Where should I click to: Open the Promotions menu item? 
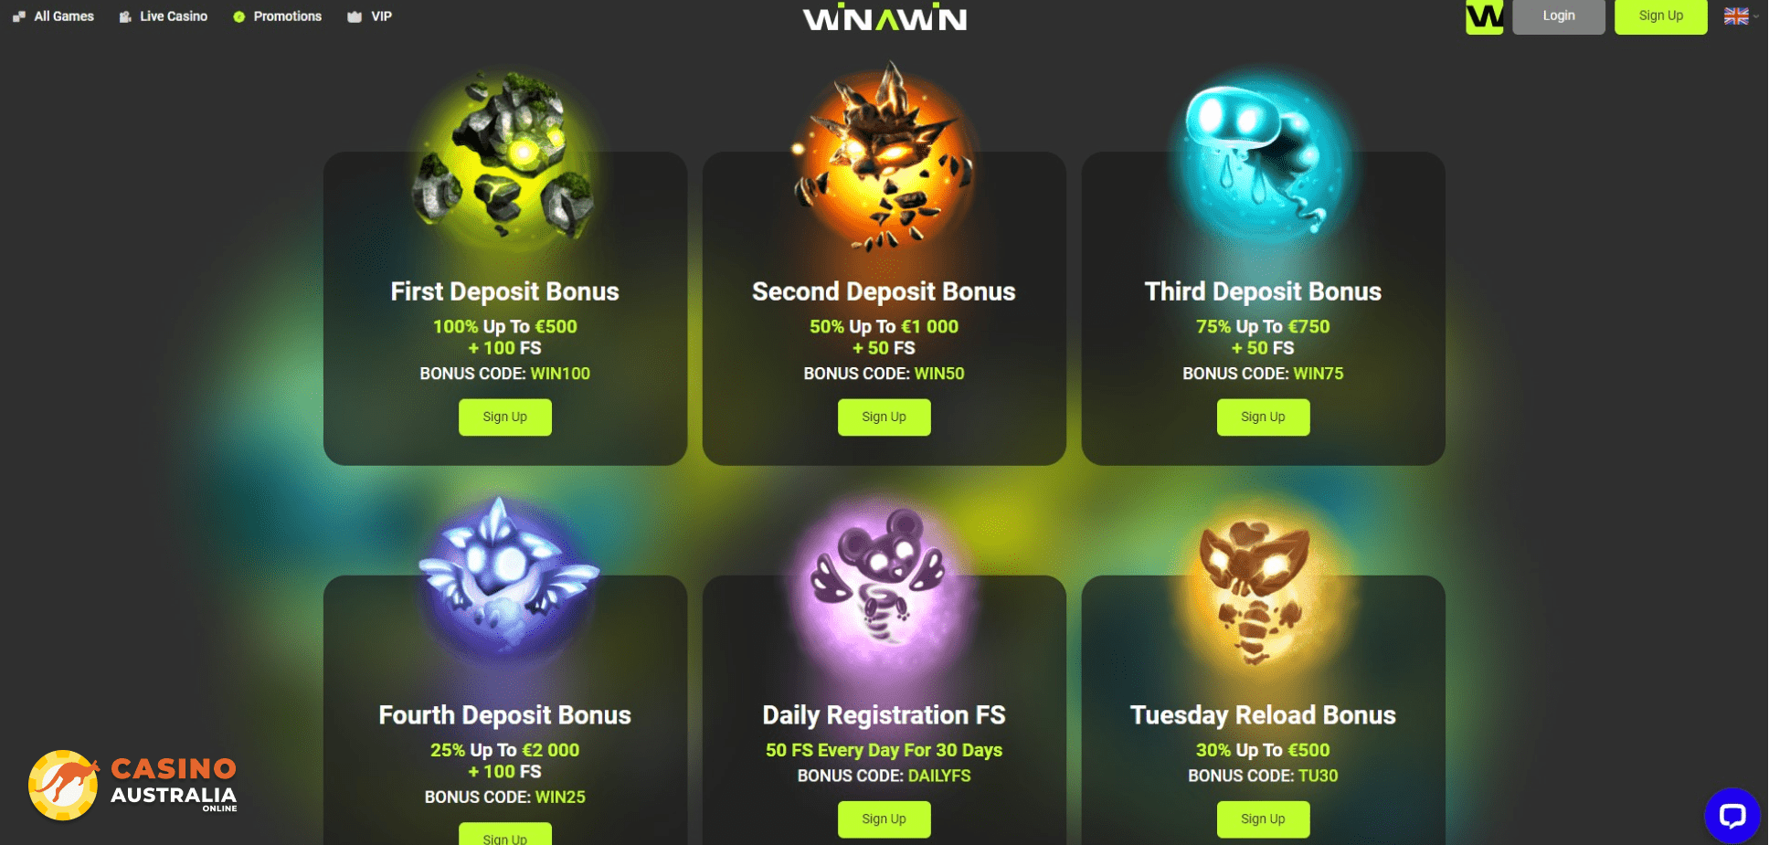[x=278, y=16]
